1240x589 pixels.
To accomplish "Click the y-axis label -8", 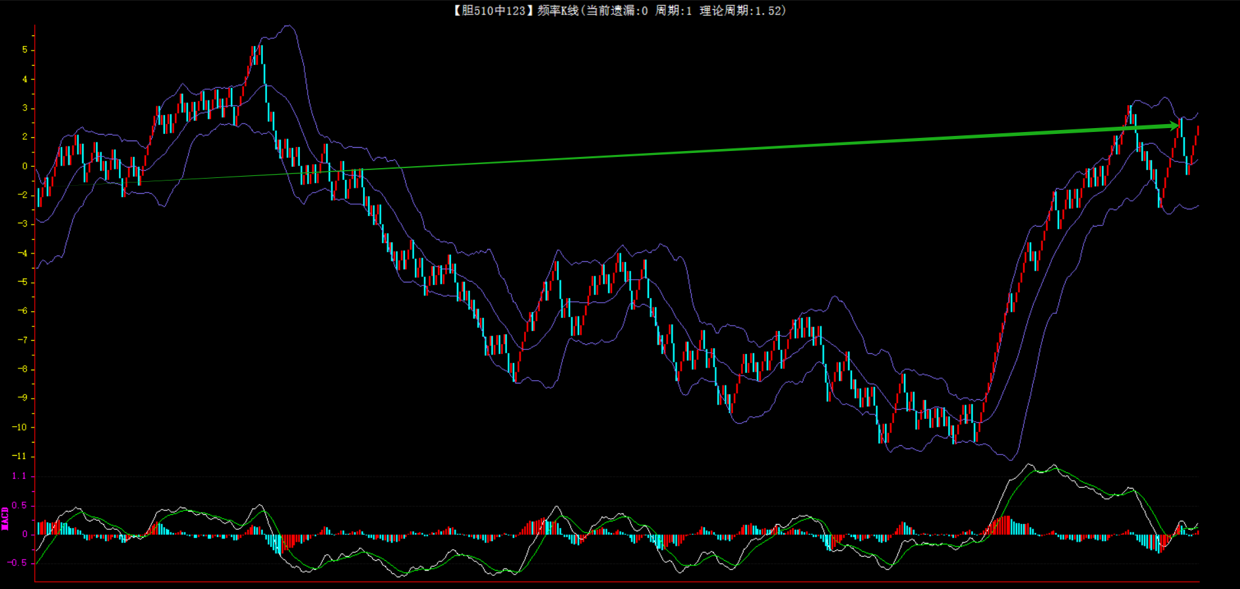I will tap(22, 369).
